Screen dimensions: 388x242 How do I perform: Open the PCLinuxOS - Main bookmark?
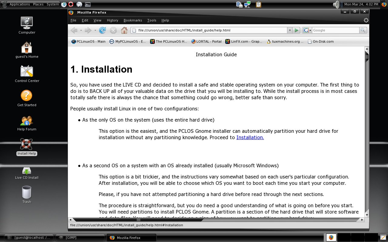coord(89,41)
